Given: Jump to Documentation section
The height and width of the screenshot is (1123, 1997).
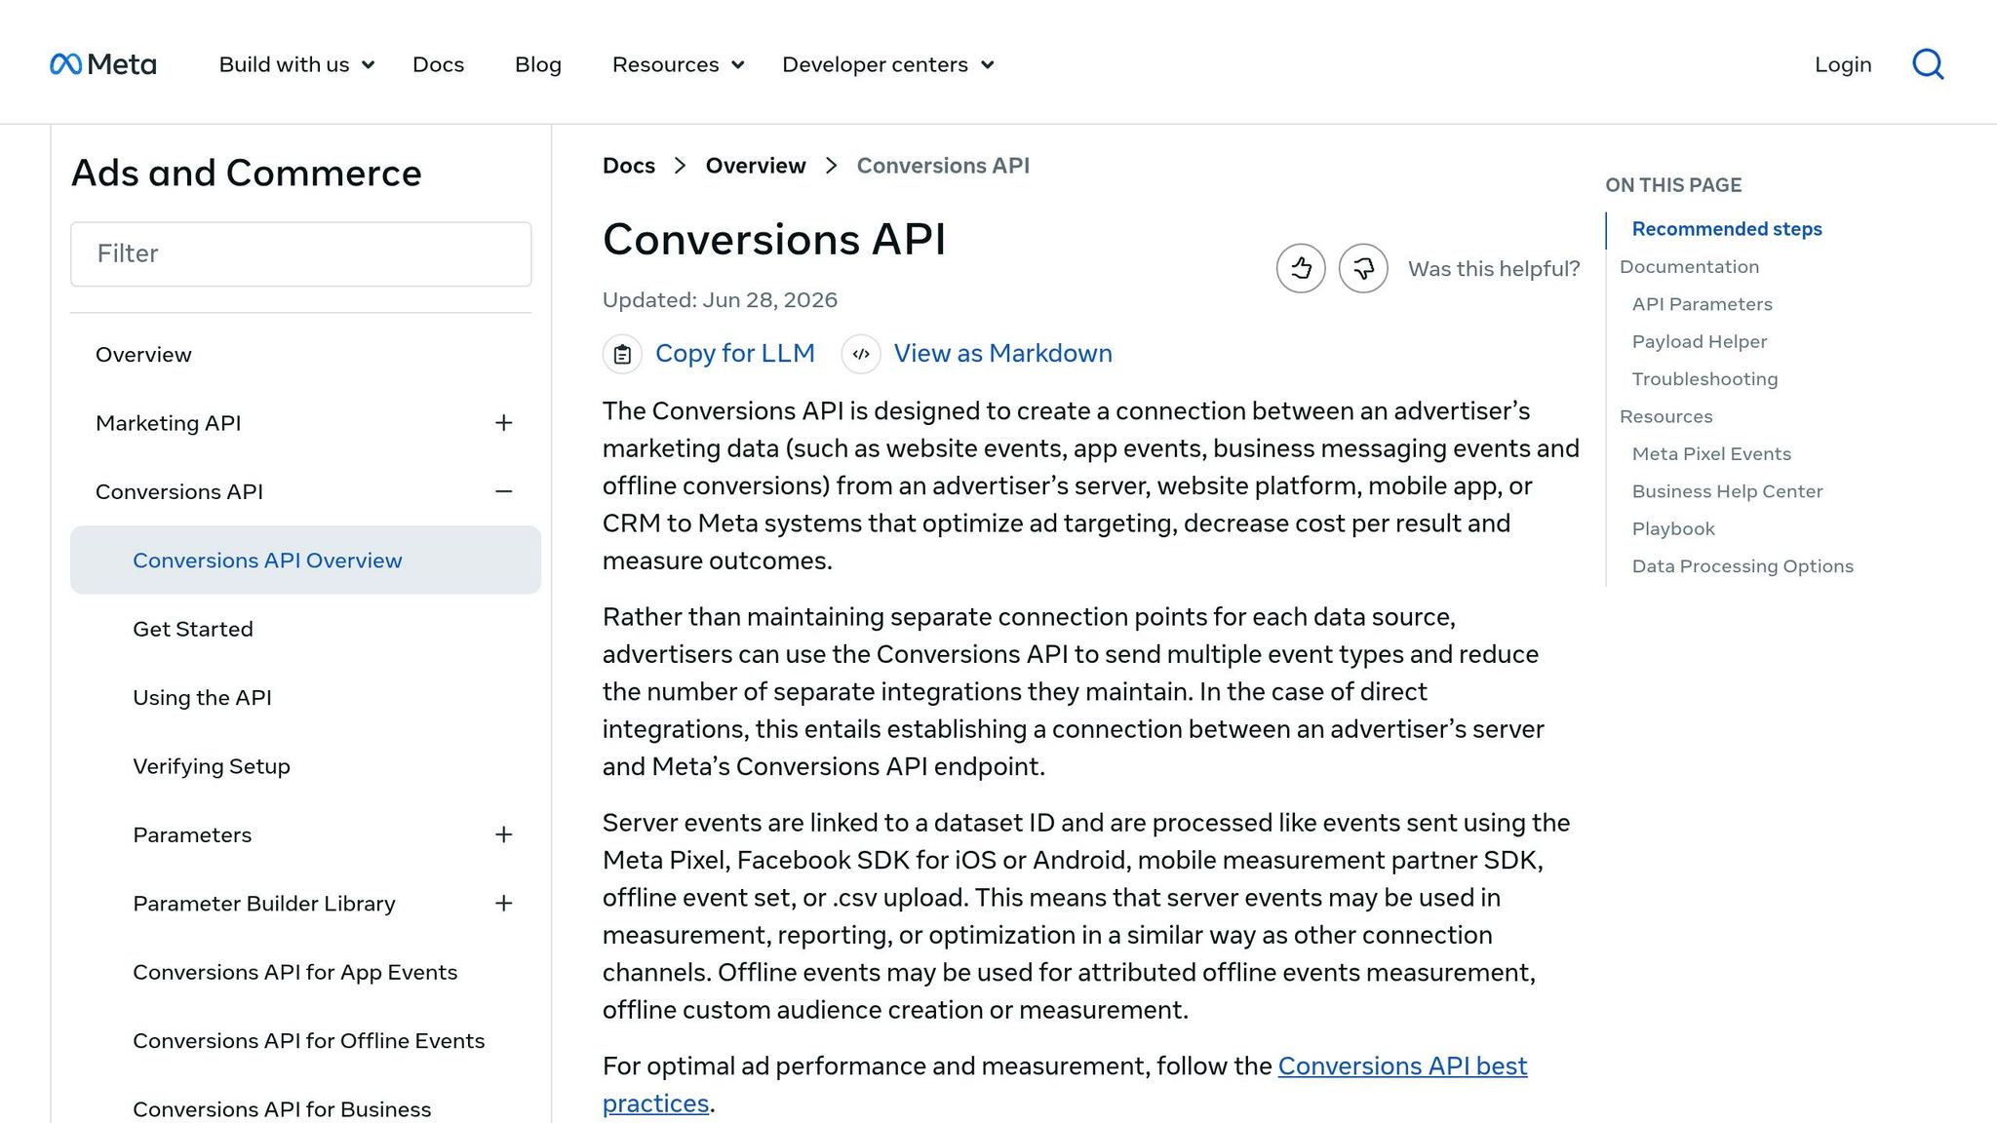Looking at the screenshot, I should [x=1689, y=267].
